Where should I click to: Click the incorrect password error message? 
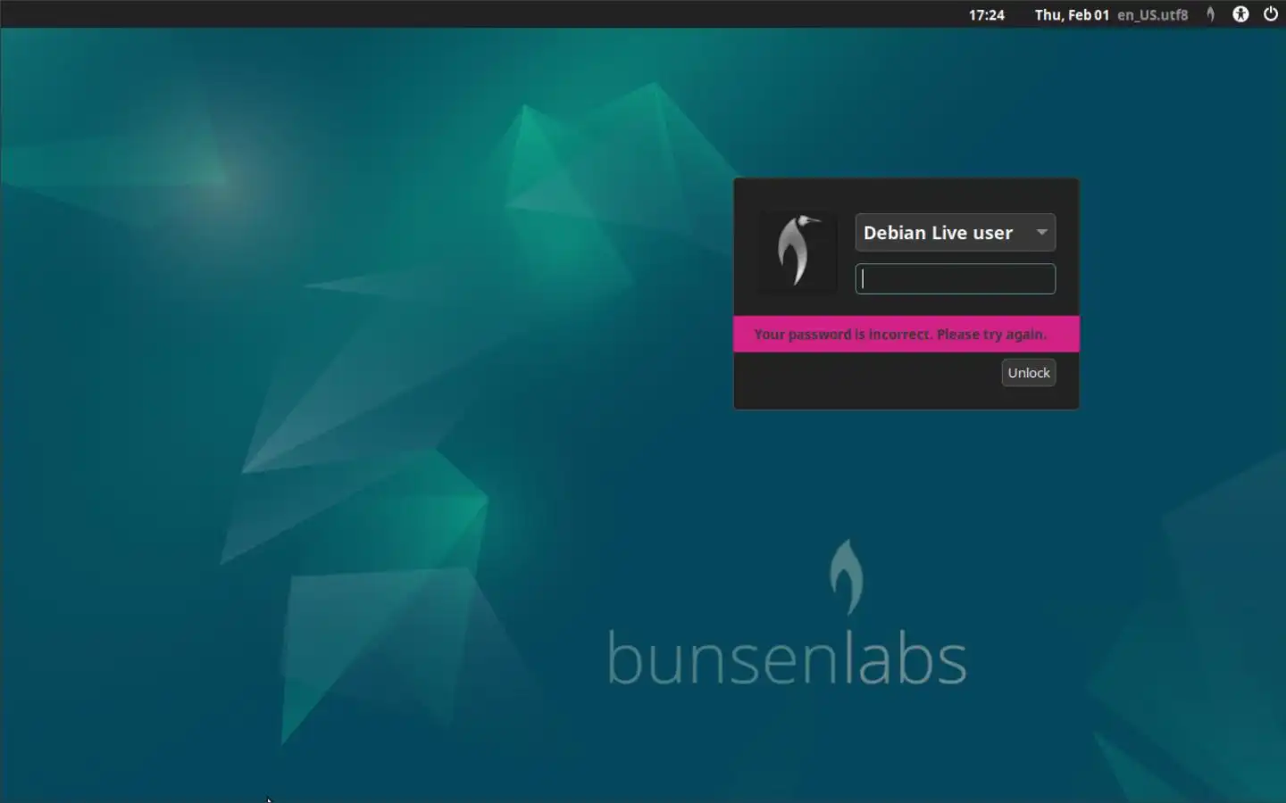point(900,335)
